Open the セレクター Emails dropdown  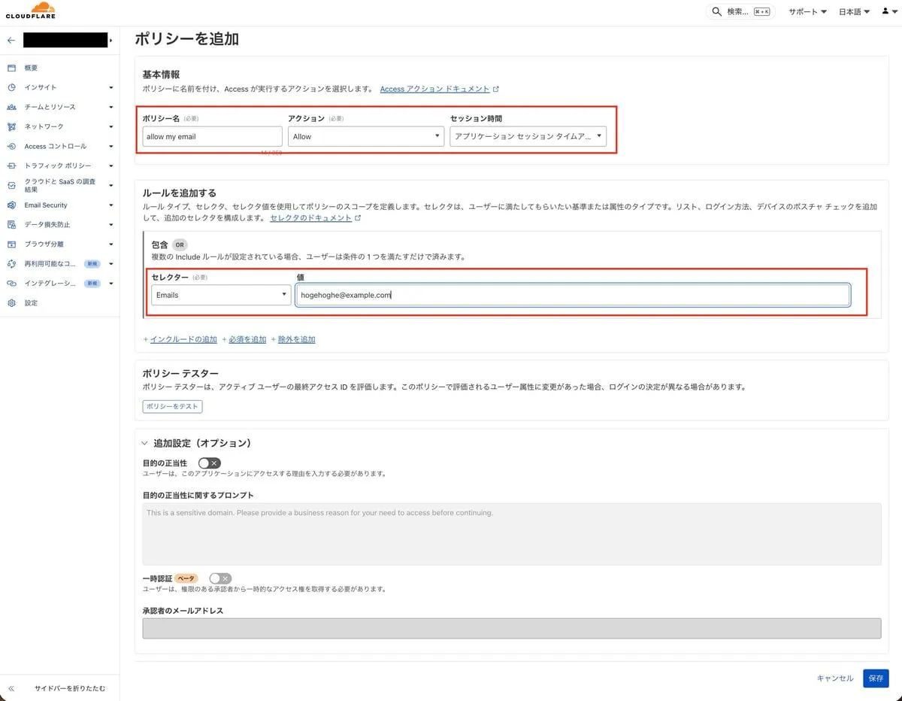tap(221, 295)
